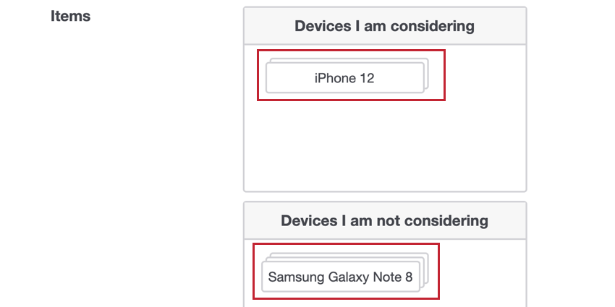Click empty space right of iPhone 12 card
Image resolution: width=615 pixels, height=307 pixels.
pyautogui.click(x=485, y=75)
